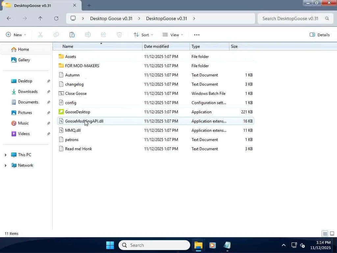Sort by Date modified column header
The height and width of the screenshot is (253, 337).
[166, 46]
